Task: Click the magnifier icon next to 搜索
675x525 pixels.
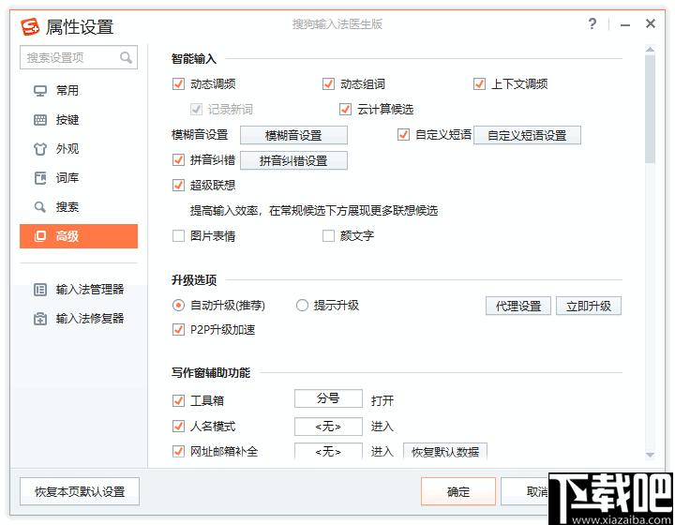Action: [40, 207]
